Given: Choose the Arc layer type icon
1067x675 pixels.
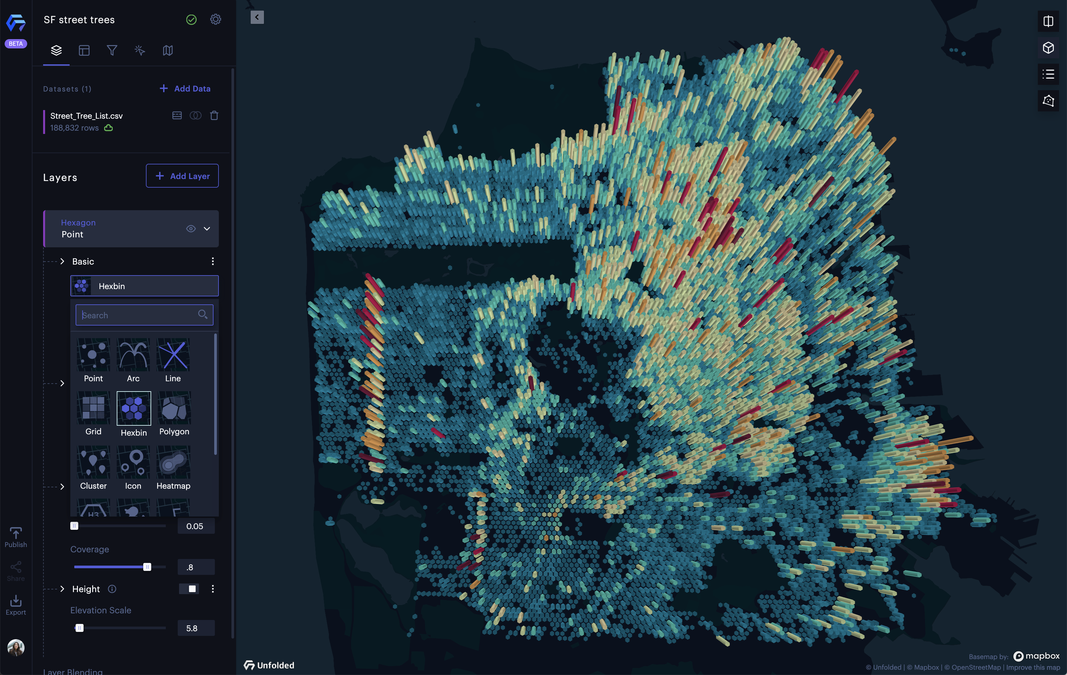Looking at the screenshot, I should [133, 355].
